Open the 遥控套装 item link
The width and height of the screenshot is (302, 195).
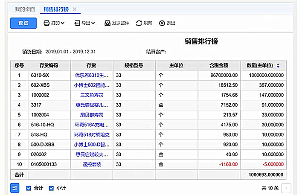click(91, 164)
